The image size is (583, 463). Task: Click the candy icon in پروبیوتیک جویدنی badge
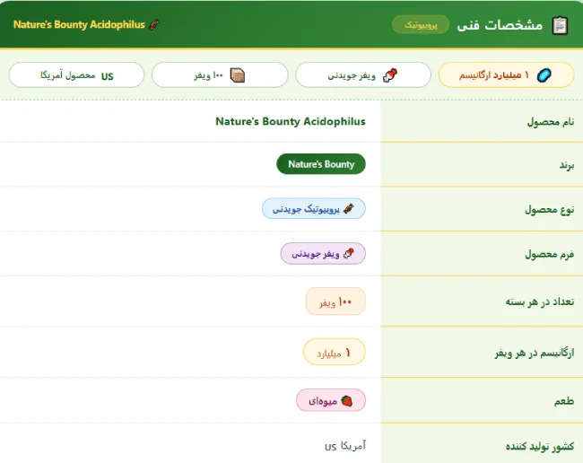349,209
